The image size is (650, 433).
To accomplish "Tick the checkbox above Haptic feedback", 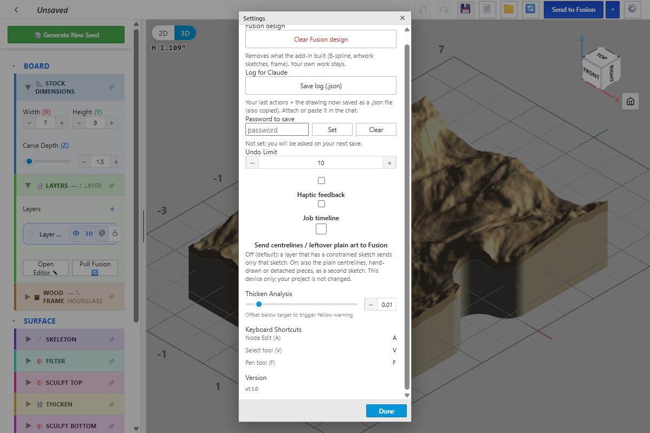I will coord(321,180).
